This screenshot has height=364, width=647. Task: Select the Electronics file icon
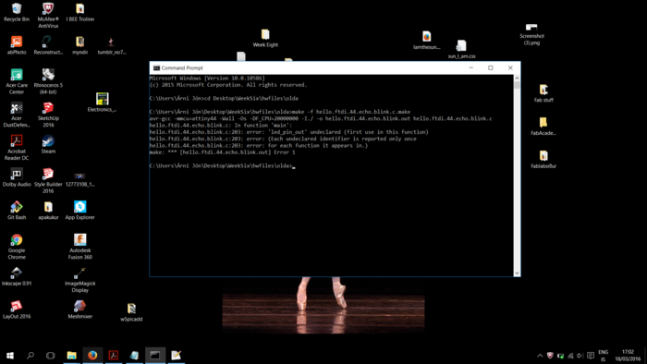(102, 103)
